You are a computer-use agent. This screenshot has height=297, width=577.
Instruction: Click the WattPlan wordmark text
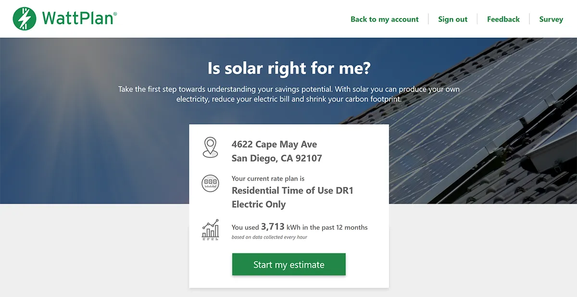79,19
